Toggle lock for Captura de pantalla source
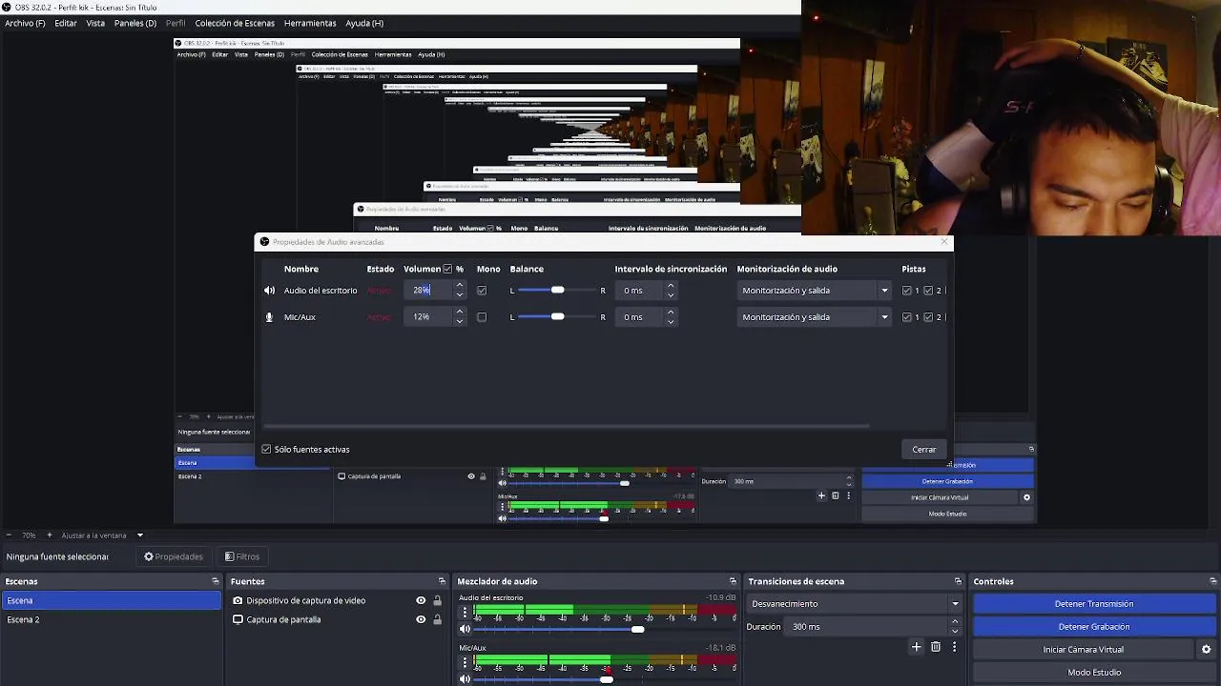Viewport: 1221px width, 686px height. point(437,619)
